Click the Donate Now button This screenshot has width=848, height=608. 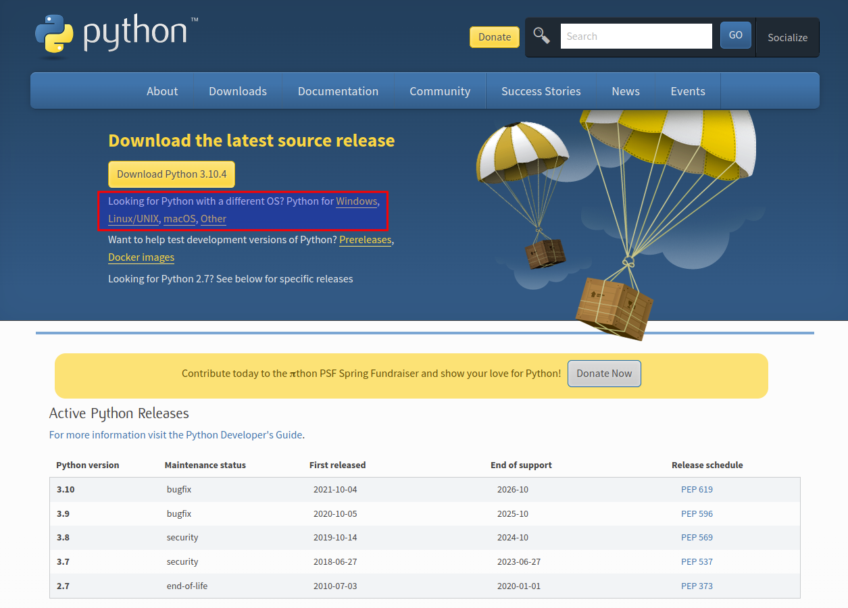point(604,374)
